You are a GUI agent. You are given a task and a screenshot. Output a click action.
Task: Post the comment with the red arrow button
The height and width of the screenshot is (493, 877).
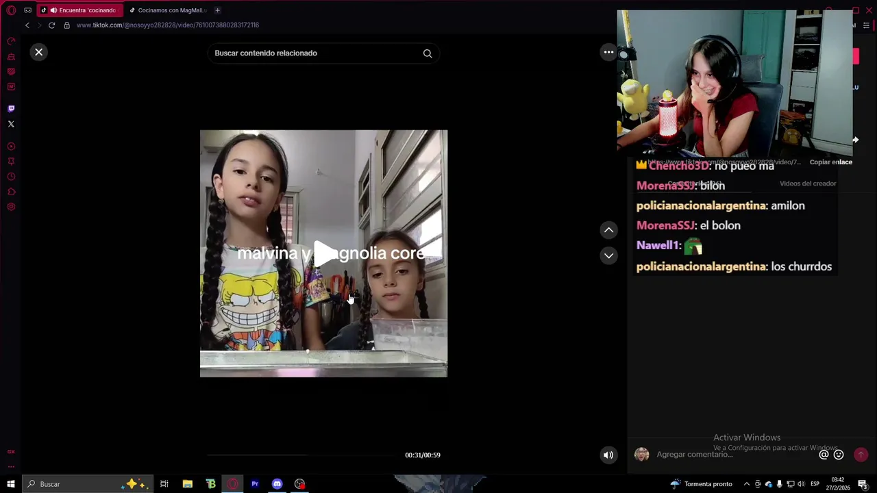(x=861, y=455)
